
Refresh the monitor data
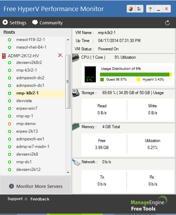pos(167,23)
